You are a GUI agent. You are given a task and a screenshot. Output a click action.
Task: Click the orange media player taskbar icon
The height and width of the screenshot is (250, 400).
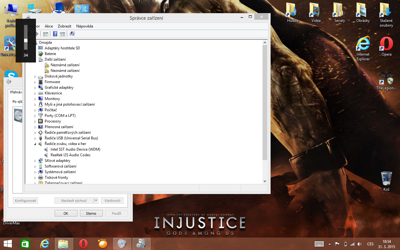click(x=102, y=244)
